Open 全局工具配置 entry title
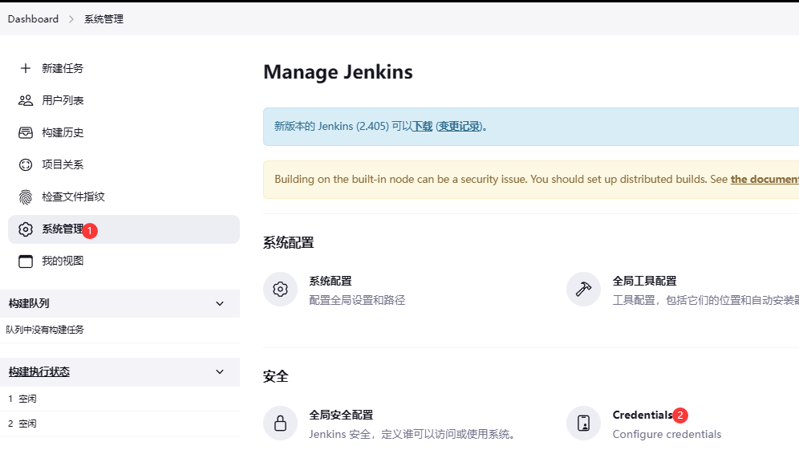The height and width of the screenshot is (458, 799). point(645,282)
